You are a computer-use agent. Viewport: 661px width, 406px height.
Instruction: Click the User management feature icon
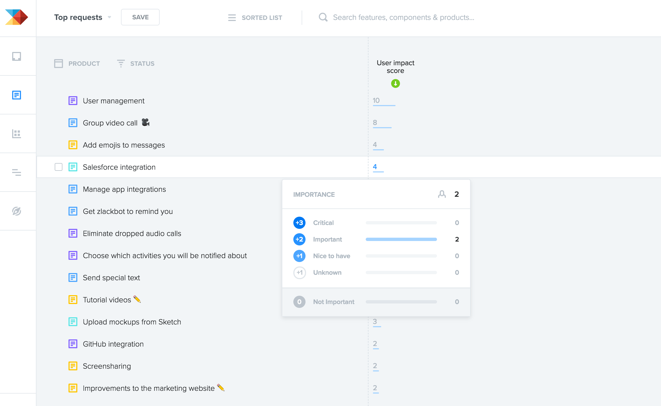tap(73, 101)
